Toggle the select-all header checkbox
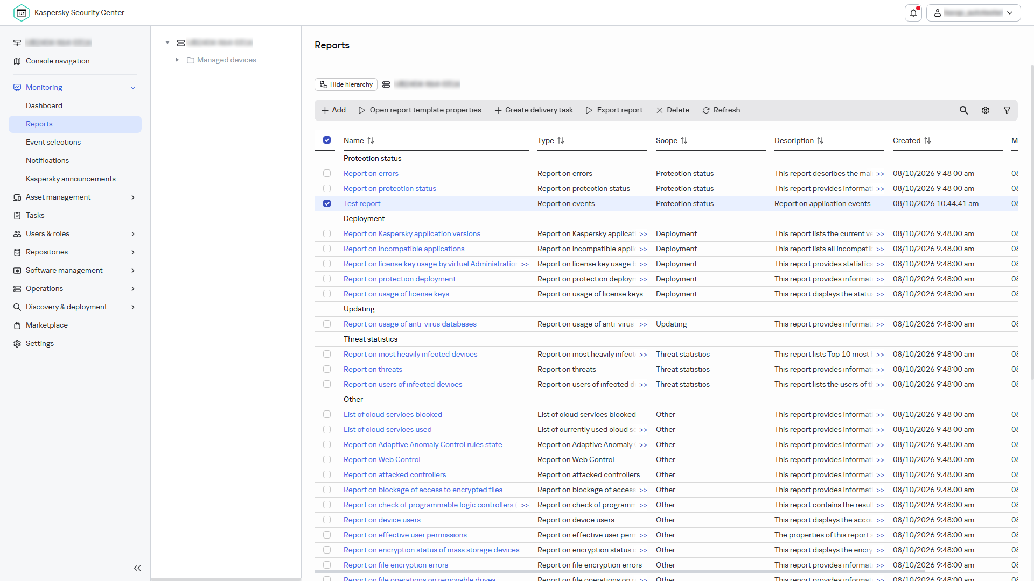This screenshot has height=581, width=1034. click(x=327, y=140)
